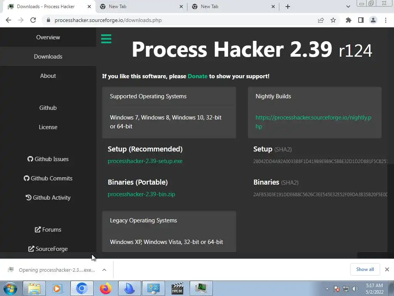Open the Extensions puzzle icon
The image size is (394, 296).
coord(349,20)
